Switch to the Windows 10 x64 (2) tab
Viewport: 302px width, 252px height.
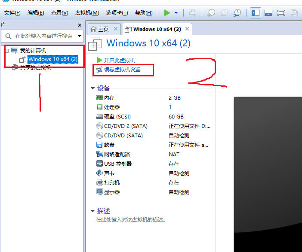click(157, 29)
